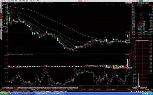Click the red highlighted tab in left vertical sidebar

tap(1, 16)
